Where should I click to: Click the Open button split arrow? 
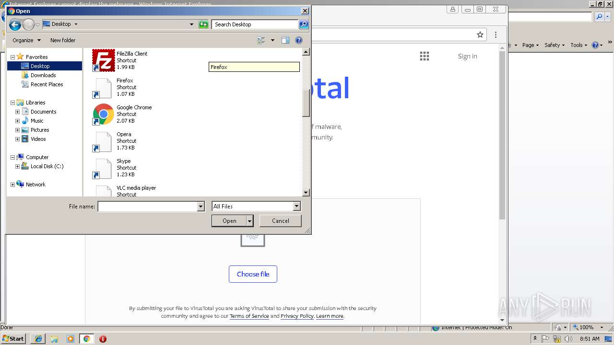(250, 221)
